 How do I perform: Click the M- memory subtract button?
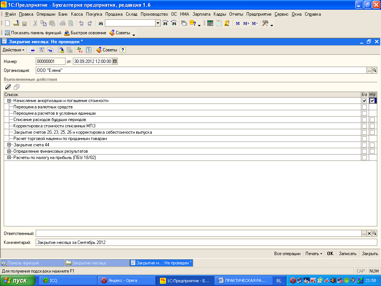(254, 23)
